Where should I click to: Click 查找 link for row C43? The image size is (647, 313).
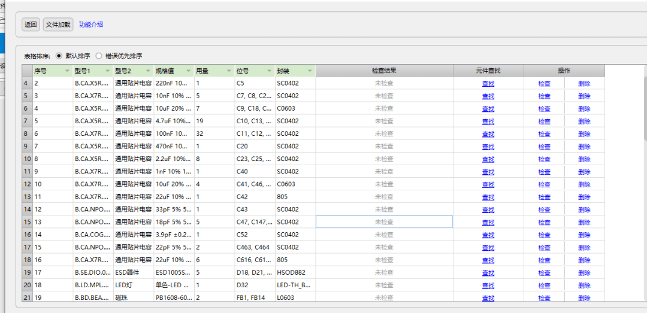(488, 210)
